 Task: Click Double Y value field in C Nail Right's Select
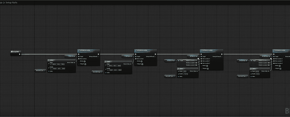pyautogui.click(x=114, y=70)
